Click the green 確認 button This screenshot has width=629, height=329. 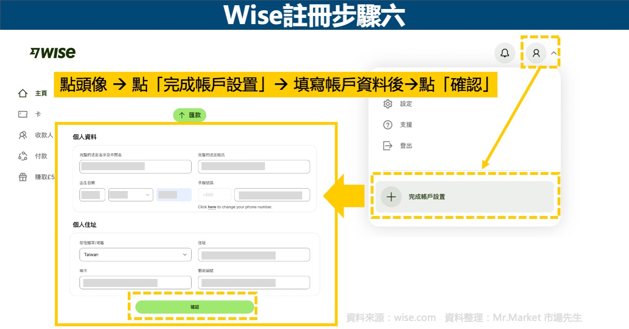195,307
